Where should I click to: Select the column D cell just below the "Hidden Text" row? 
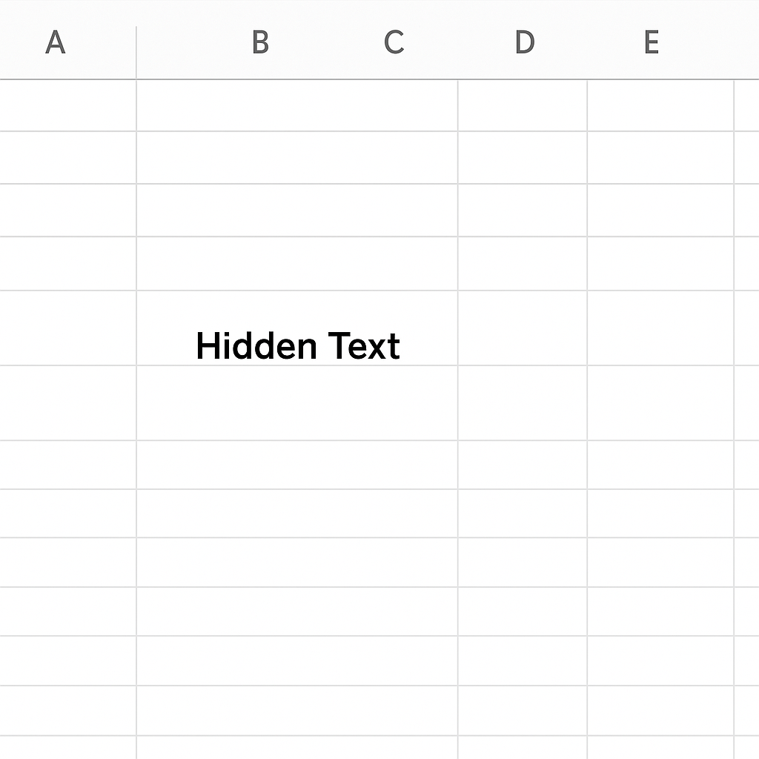coord(523,402)
